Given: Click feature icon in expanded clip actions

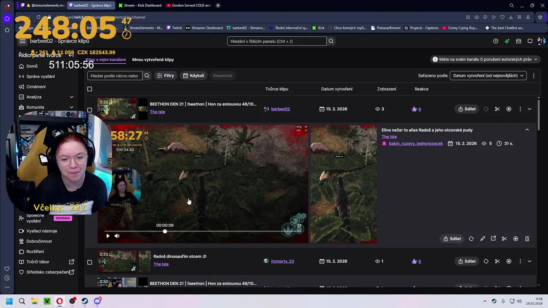Looking at the screenshot, I should click(x=471, y=239).
